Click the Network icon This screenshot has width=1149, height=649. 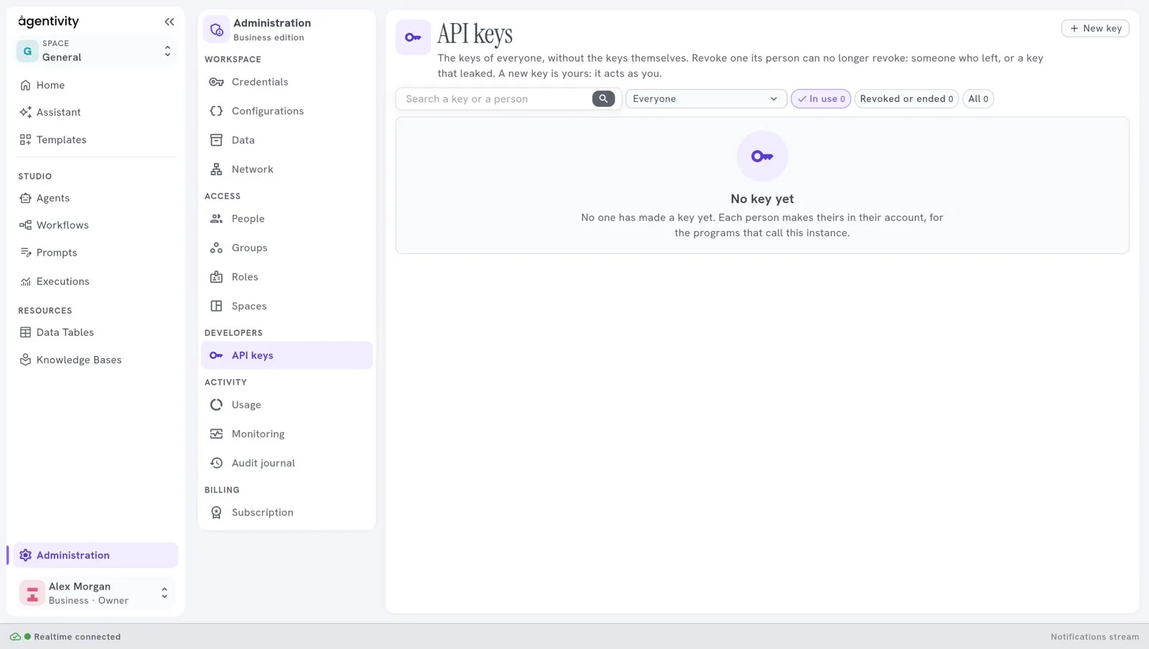point(216,169)
